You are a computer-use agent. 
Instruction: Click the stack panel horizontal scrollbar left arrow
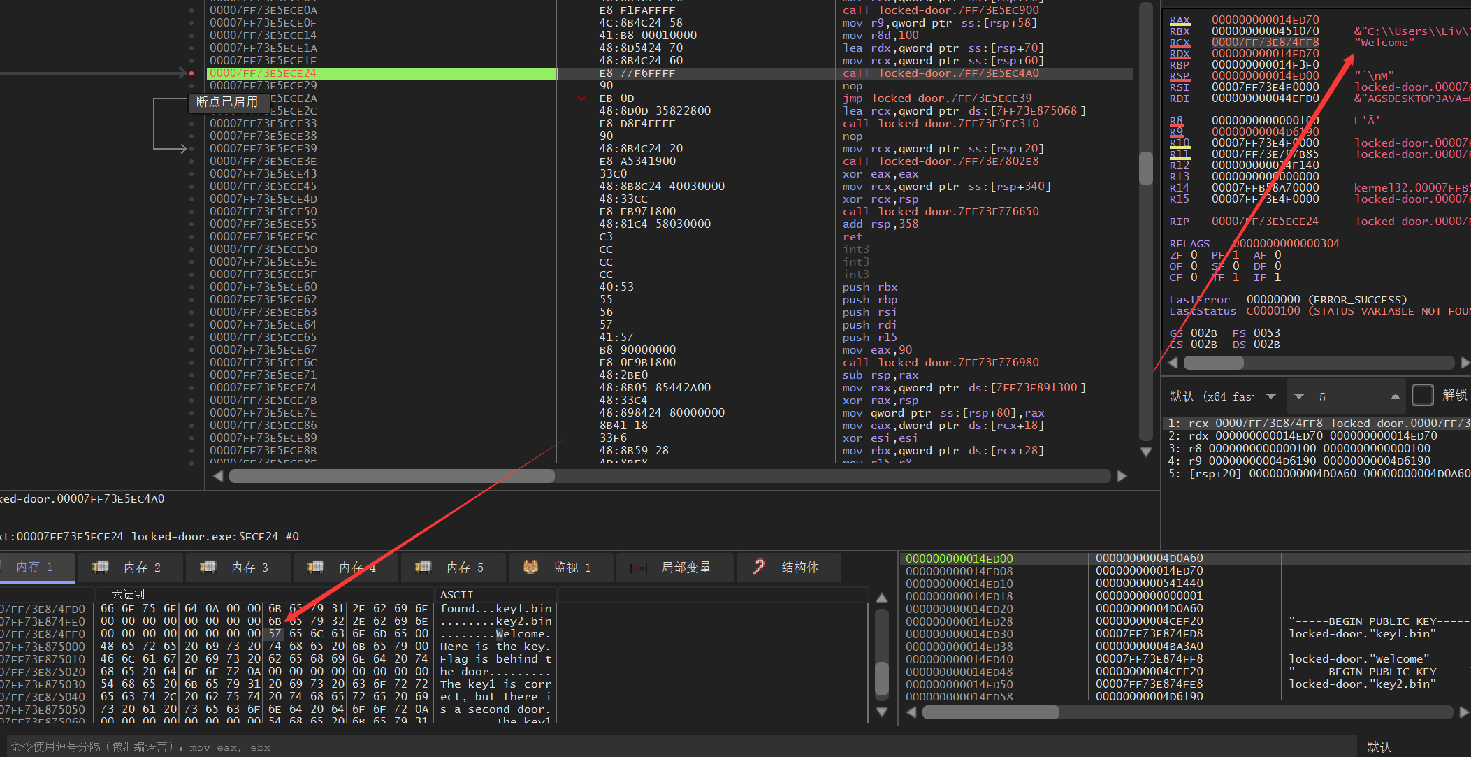pyautogui.click(x=911, y=712)
